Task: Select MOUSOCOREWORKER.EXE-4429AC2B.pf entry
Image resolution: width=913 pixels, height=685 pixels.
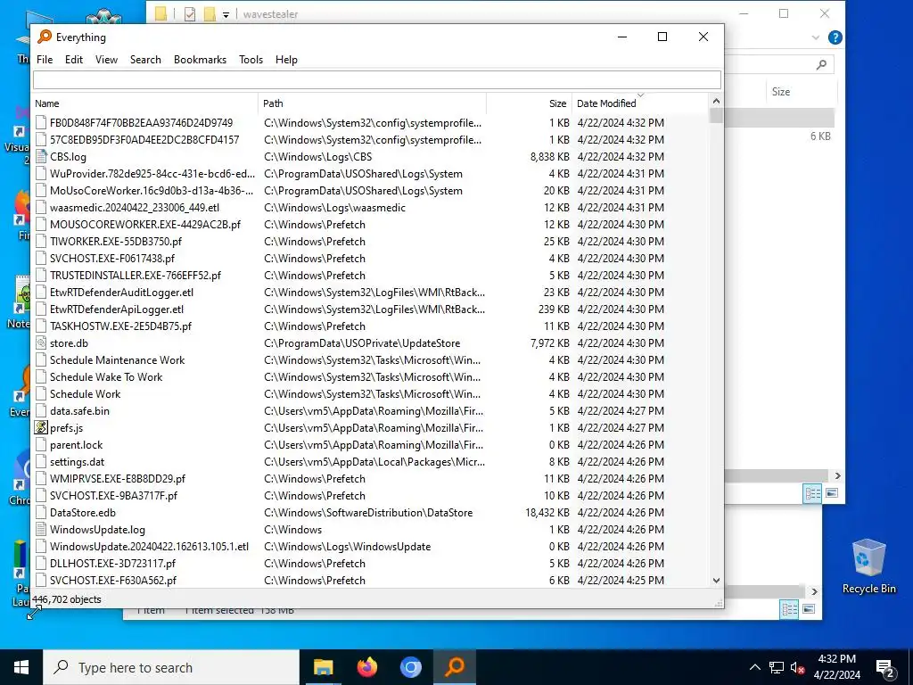Action: click(x=145, y=224)
